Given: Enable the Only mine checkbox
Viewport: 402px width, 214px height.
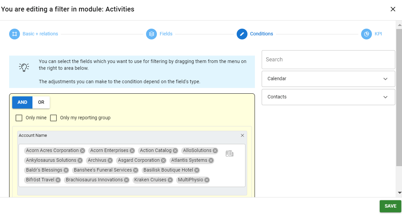Looking at the screenshot, I should click(x=19, y=118).
